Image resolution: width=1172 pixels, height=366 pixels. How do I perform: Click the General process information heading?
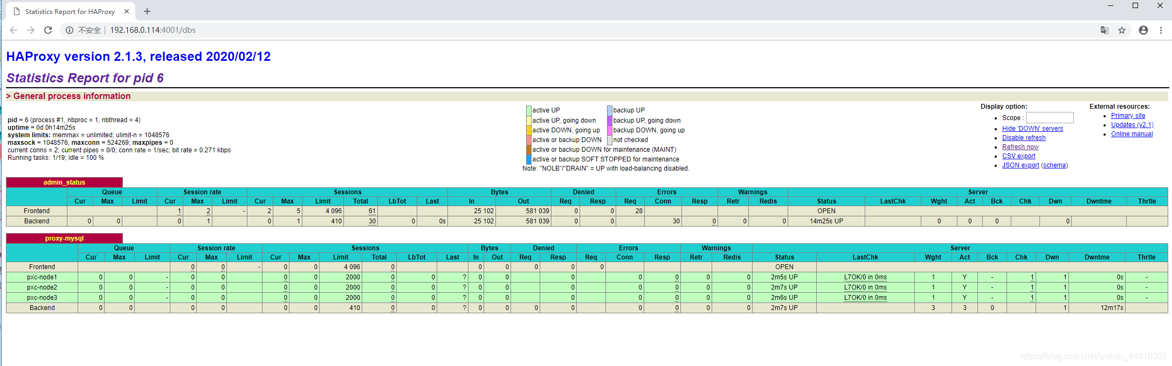(72, 96)
